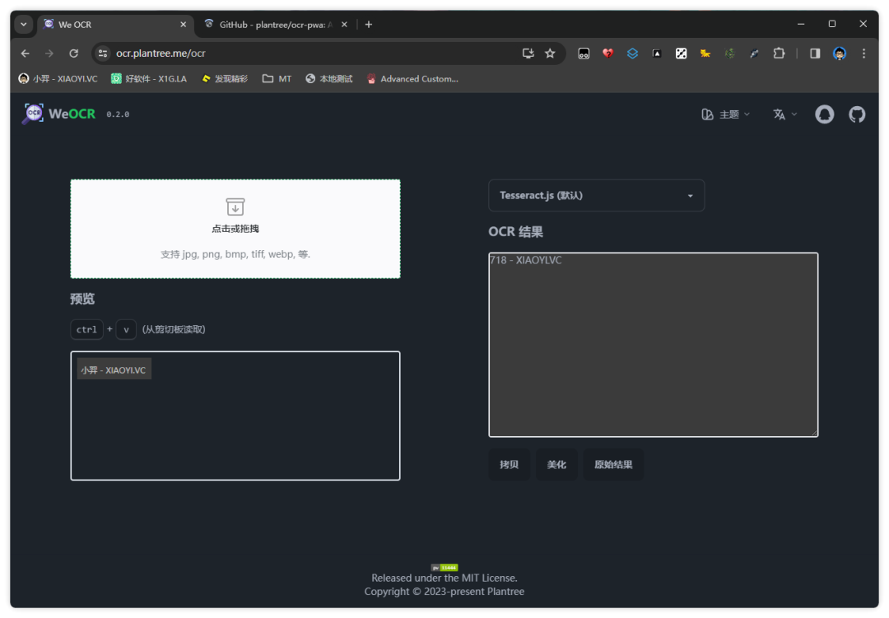Click the ctrl key hint
Screen dimensions: 889x618
pyautogui.click(x=86, y=329)
